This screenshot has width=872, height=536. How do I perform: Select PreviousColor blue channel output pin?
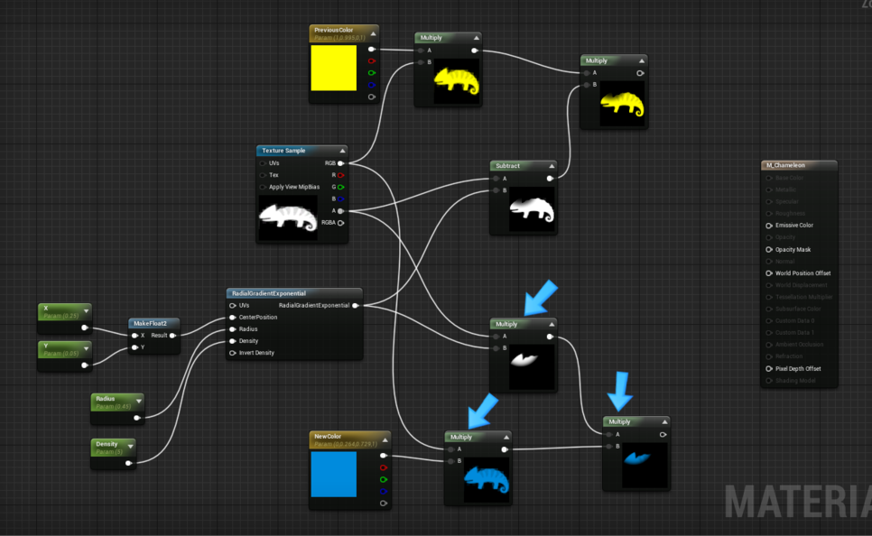tap(372, 85)
